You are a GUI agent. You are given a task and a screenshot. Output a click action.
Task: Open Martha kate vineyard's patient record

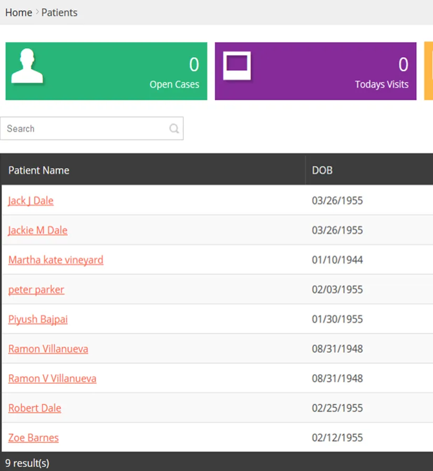pyautogui.click(x=56, y=260)
